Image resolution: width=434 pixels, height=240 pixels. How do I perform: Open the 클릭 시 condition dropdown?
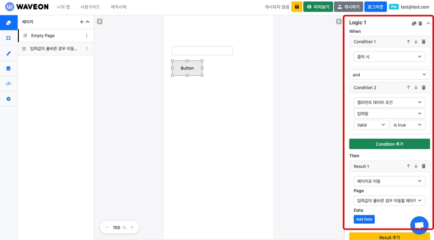[390, 56]
